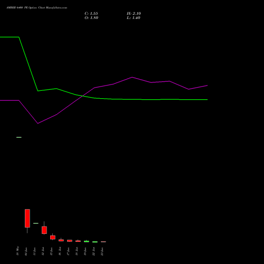The width and height of the screenshot is (264, 264).
Task: Click the close value C: 1.55
Action: 91,14
